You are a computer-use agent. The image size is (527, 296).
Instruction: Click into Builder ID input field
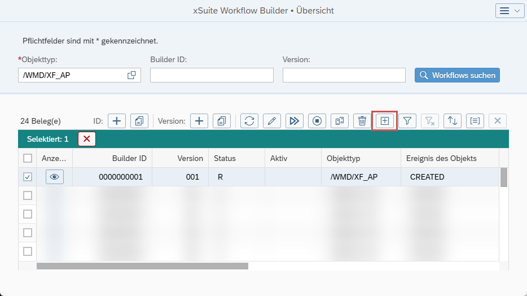tap(212, 75)
